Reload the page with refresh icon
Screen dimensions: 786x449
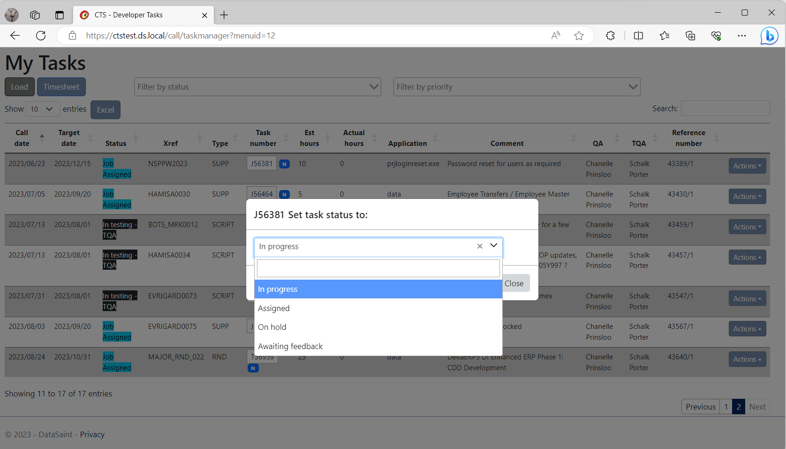click(41, 36)
